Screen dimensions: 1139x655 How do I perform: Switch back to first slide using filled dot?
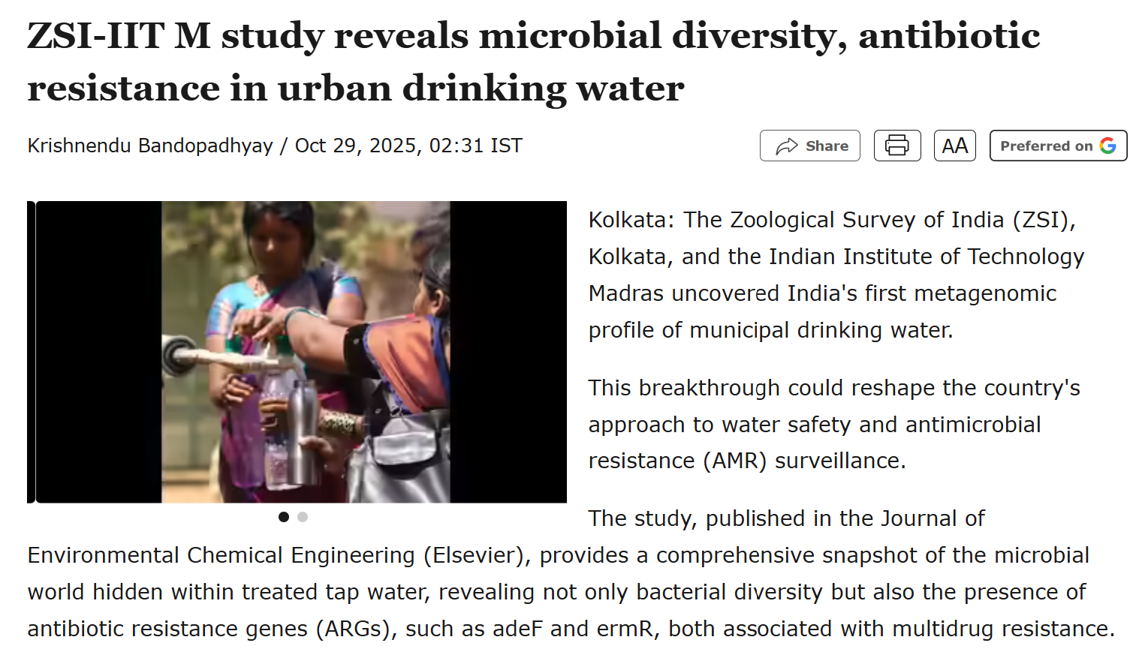(284, 517)
